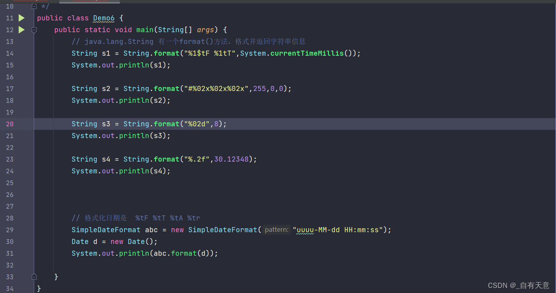The height and width of the screenshot is (293, 556).
Task: Click fold marker near closing brace line 33
Action: [x=34, y=277]
